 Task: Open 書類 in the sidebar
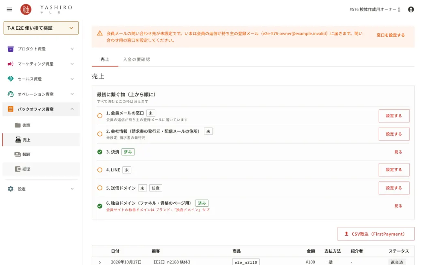41,125
